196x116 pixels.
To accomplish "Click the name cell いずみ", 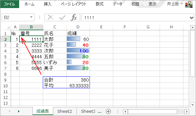I will pos(55,63).
